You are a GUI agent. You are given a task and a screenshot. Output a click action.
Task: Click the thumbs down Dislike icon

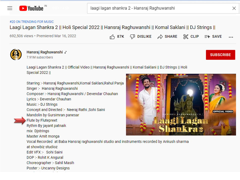click(x=132, y=37)
